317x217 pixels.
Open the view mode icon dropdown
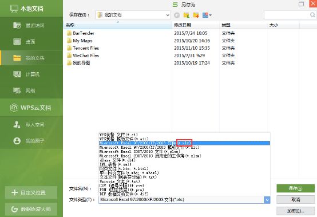207,15
